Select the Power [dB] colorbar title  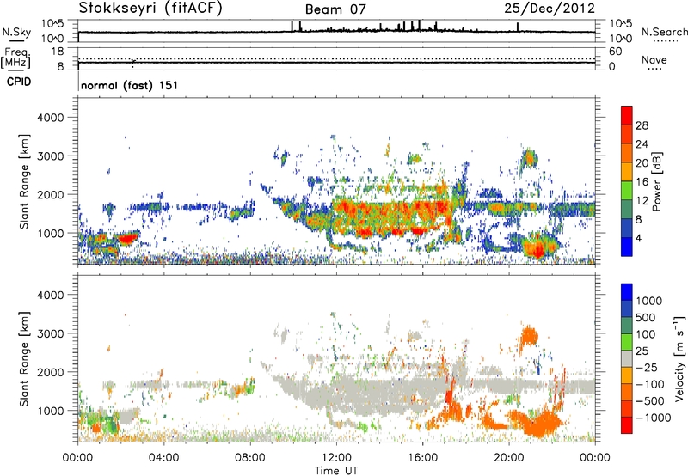[x=656, y=181]
